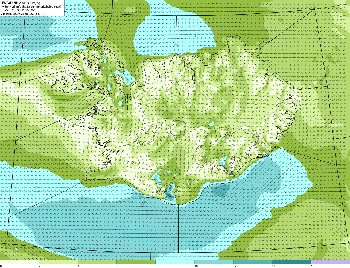Pick the 10–12 m/s light teal legend swatch
This screenshot has width=350, height=268.
[214, 262]
